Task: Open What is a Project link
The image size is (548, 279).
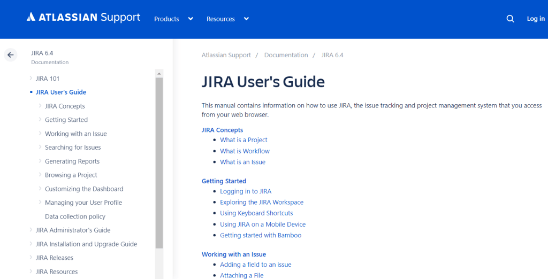Action: (x=243, y=139)
